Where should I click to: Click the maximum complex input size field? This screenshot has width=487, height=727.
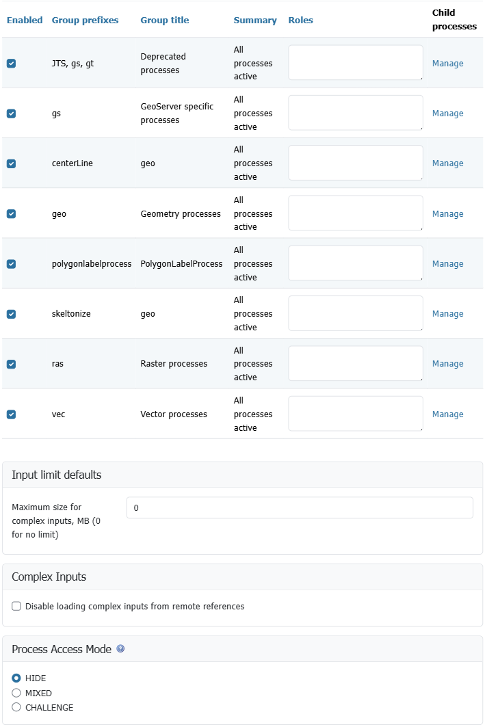(300, 508)
